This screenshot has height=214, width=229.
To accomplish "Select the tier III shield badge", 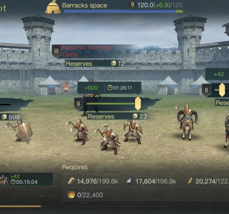I will 56,51.
